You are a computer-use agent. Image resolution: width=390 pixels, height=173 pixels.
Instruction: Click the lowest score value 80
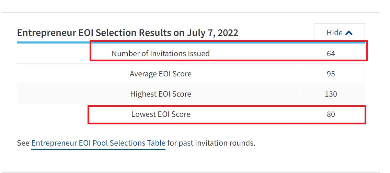331,114
